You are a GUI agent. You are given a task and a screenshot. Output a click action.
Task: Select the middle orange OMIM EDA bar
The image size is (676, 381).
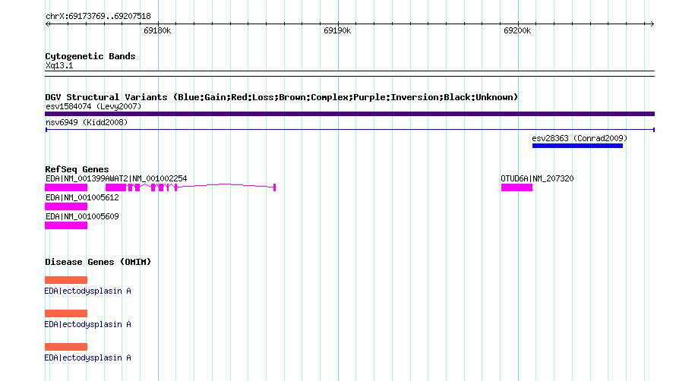click(x=66, y=313)
